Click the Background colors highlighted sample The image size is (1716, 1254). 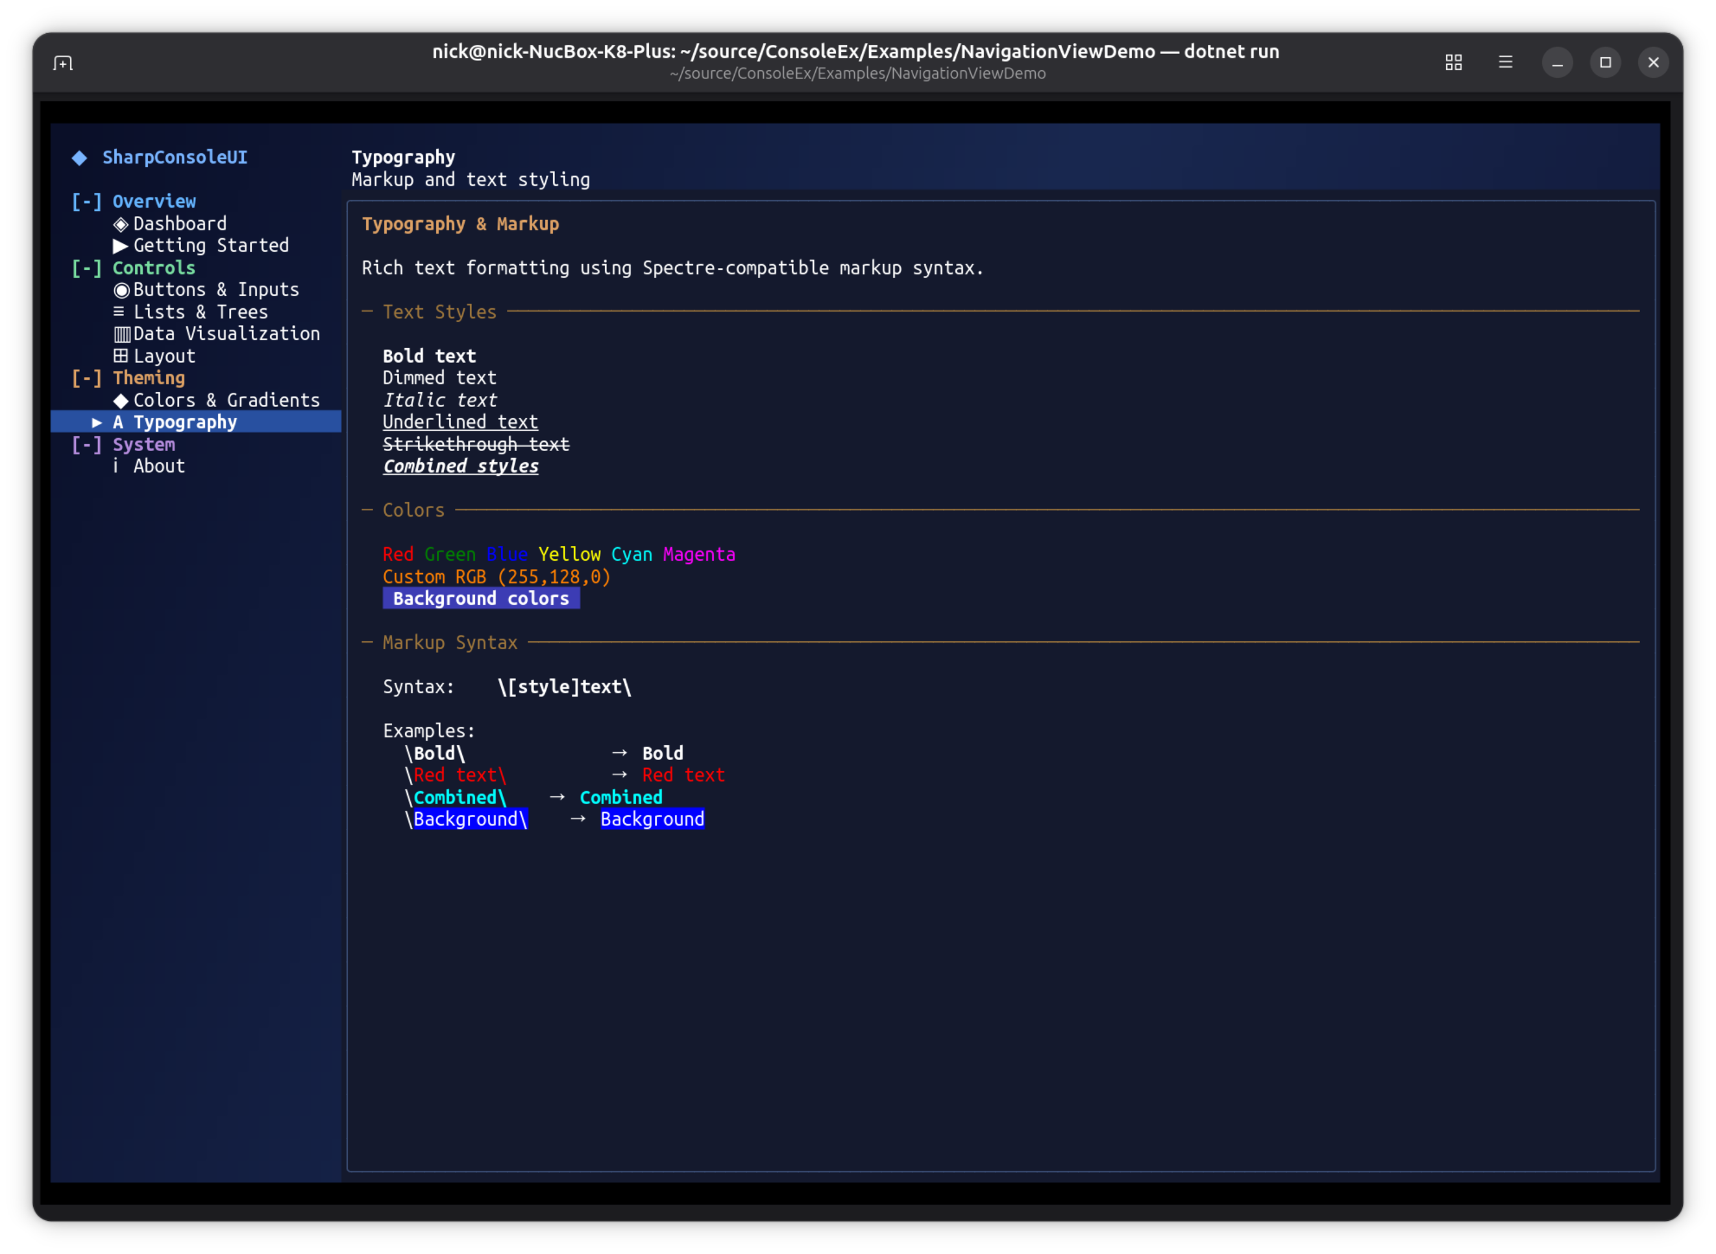481,599
